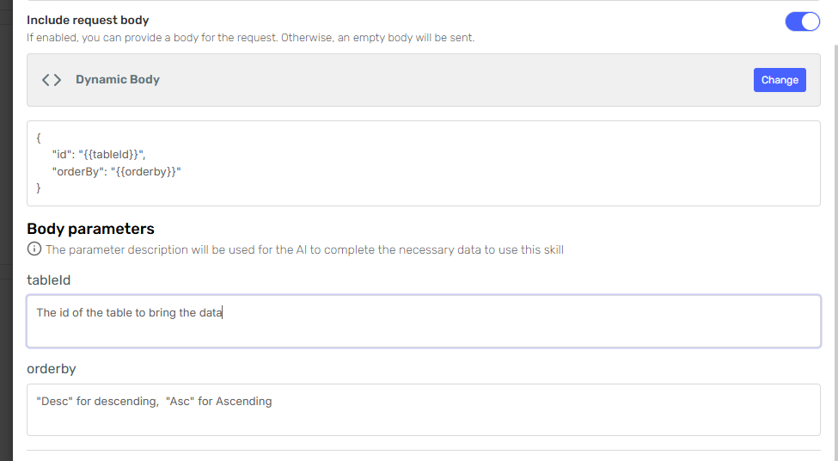Click the tableId parameter label

(x=49, y=280)
